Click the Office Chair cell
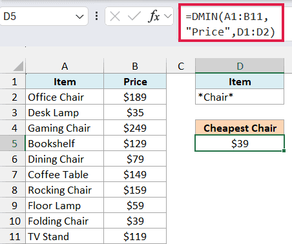The width and height of the screenshot is (292, 244). [65, 97]
